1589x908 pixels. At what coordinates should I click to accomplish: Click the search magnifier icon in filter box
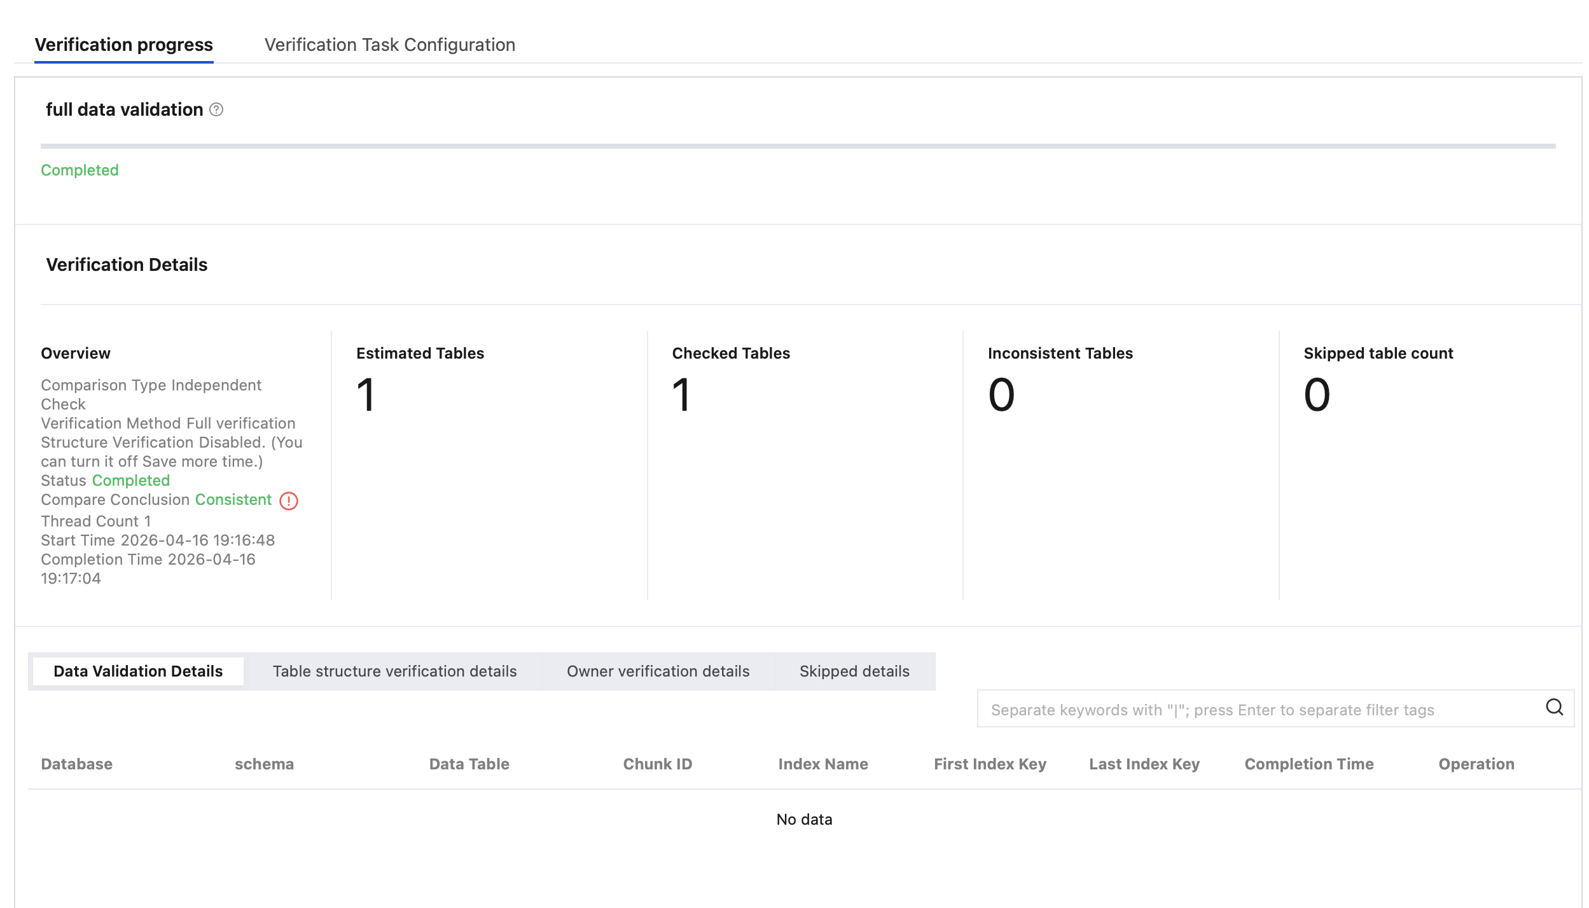[x=1554, y=708]
